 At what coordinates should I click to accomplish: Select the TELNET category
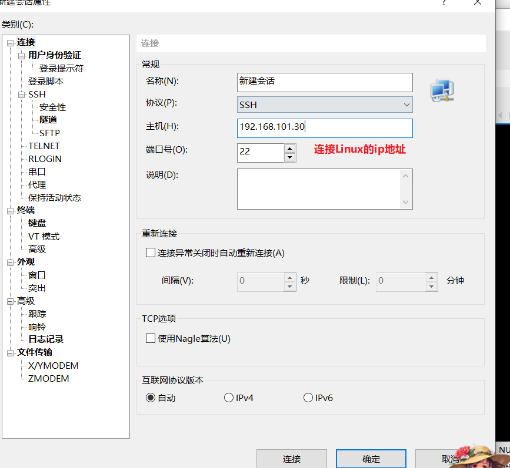point(44,146)
